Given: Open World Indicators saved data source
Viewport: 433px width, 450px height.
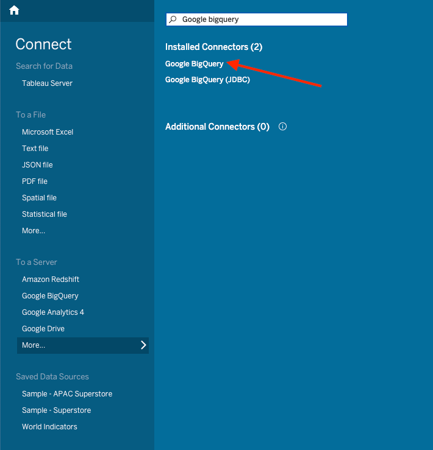Looking at the screenshot, I should pos(50,427).
